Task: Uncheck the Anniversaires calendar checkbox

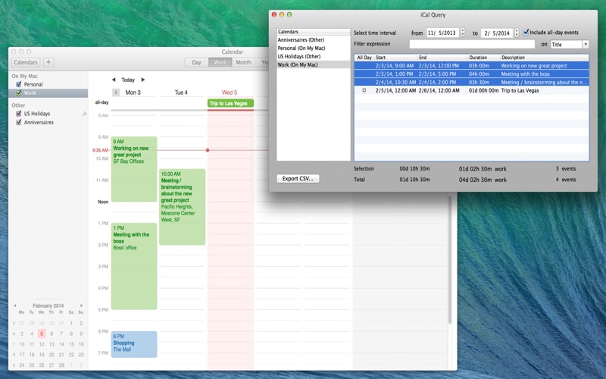Action: [x=18, y=122]
